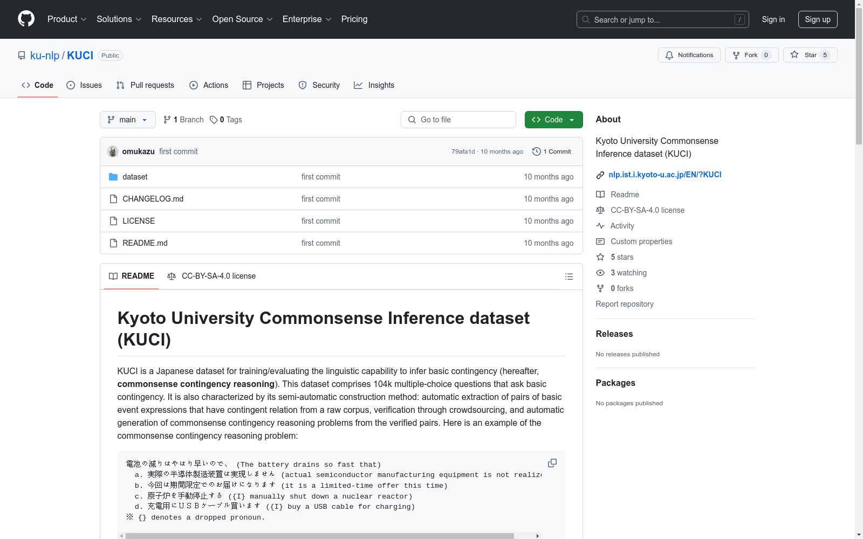Open the Packages heading link

[615, 383]
